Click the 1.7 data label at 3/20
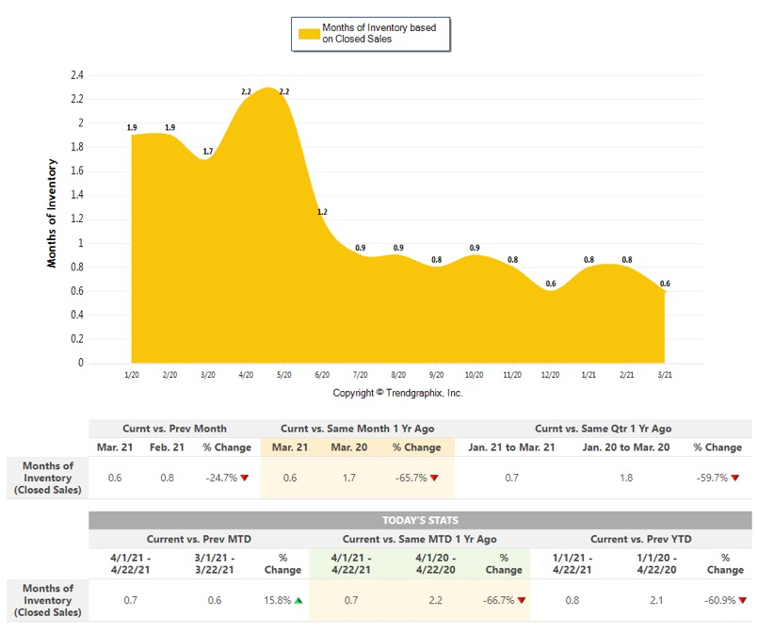This screenshot has width=758, height=633. [x=207, y=152]
